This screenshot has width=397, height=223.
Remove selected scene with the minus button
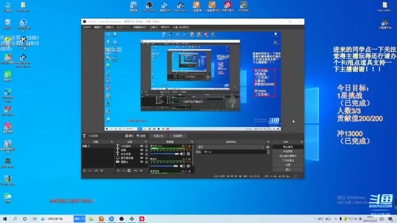[x=90, y=170]
